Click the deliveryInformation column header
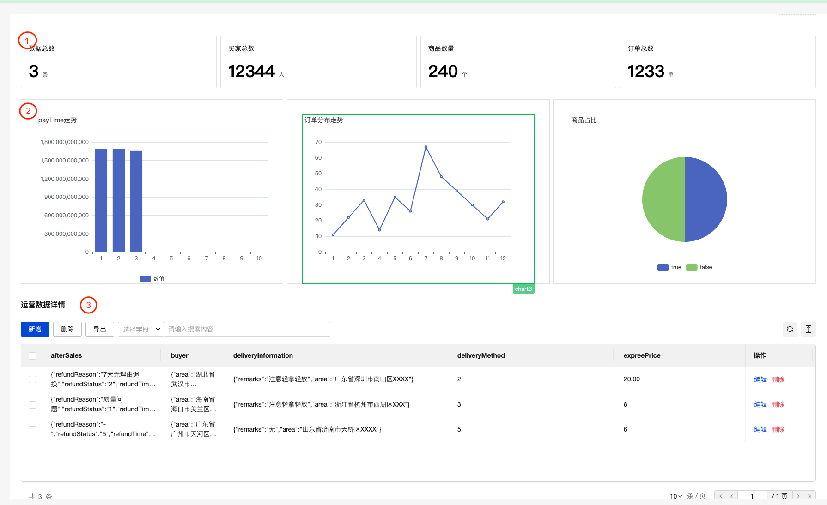The width and height of the screenshot is (827, 505). pyautogui.click(x=263, y=355)
